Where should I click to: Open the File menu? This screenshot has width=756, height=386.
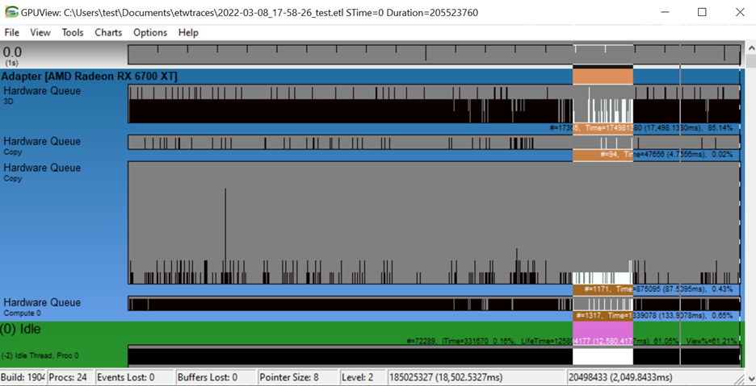pos(11,32)
